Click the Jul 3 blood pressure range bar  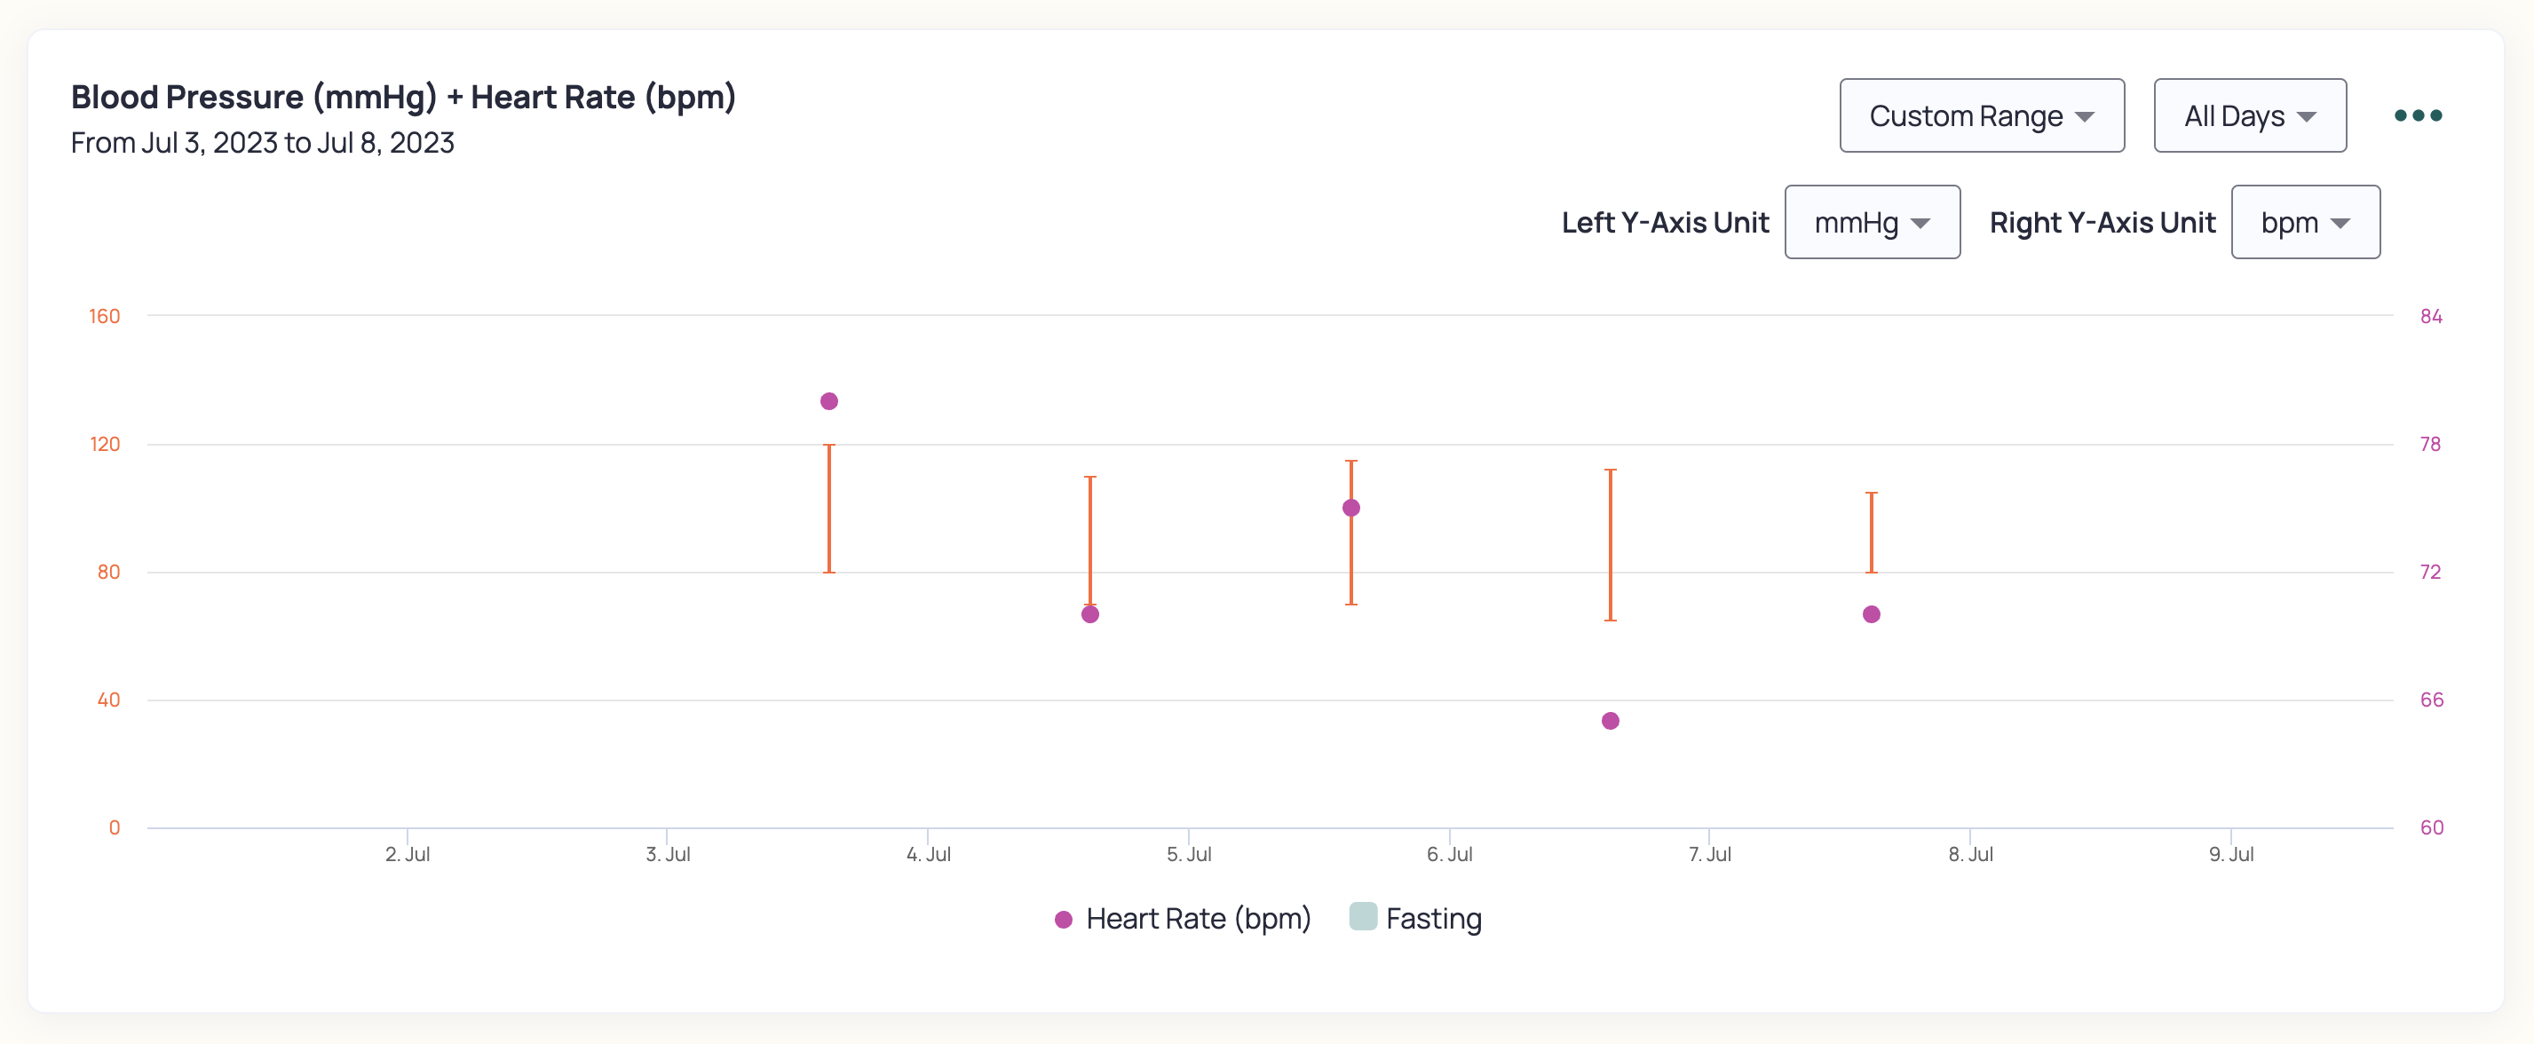click(829, 509)
